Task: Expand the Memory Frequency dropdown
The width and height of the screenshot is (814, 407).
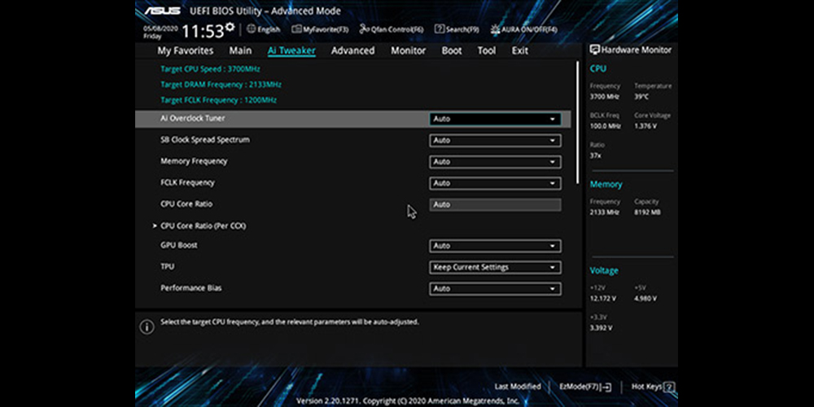Action: click(495, 161)
